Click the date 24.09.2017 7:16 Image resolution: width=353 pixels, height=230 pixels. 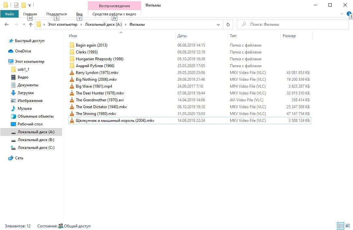click(190, 86)
